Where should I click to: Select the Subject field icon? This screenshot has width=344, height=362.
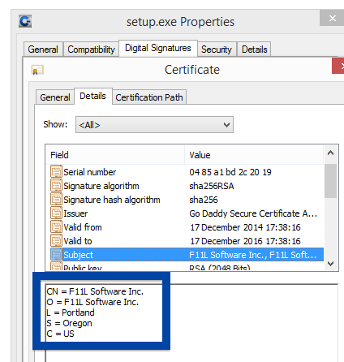[56, 255]
